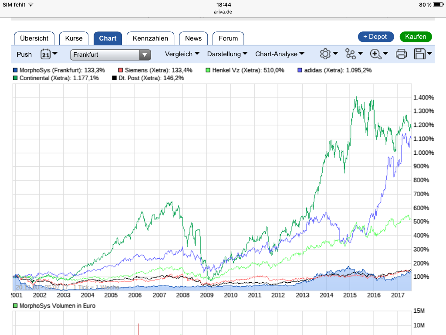Image resolution: width=446 pixels, height=335 pixels.
Task: Click 'Dt. Post (Xetra): 146,2%' legend text
Action: coord(151,78)
